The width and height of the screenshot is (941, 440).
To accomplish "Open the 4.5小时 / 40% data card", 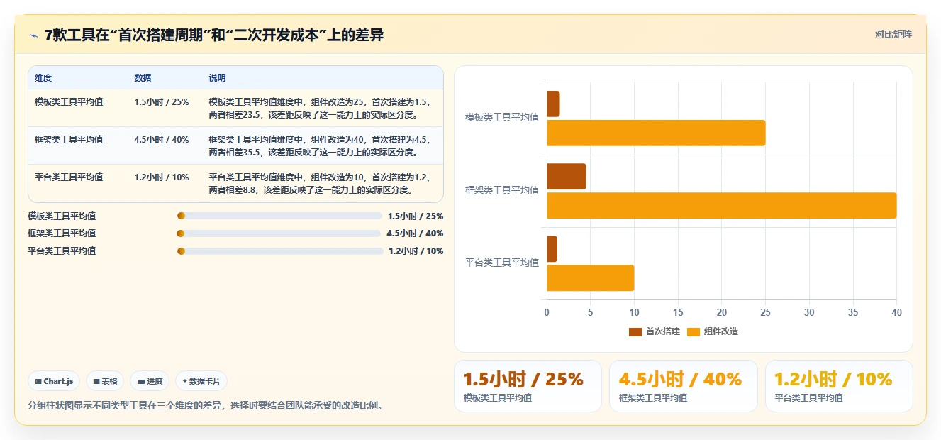I will tap(684, 386).
